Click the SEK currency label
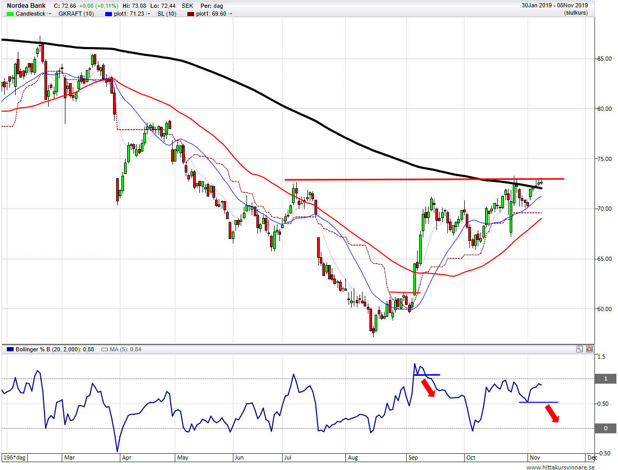618x470 pixels. click(x=188, y=6)
